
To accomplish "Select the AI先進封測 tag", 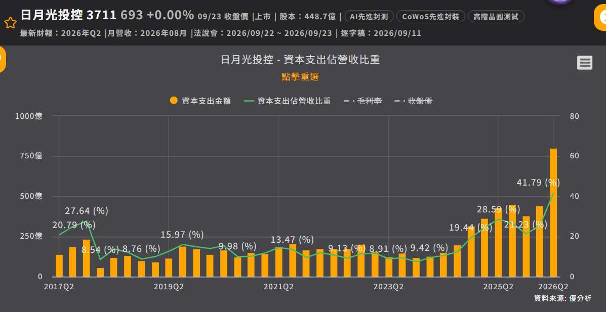I will click(x=369, y=16).
